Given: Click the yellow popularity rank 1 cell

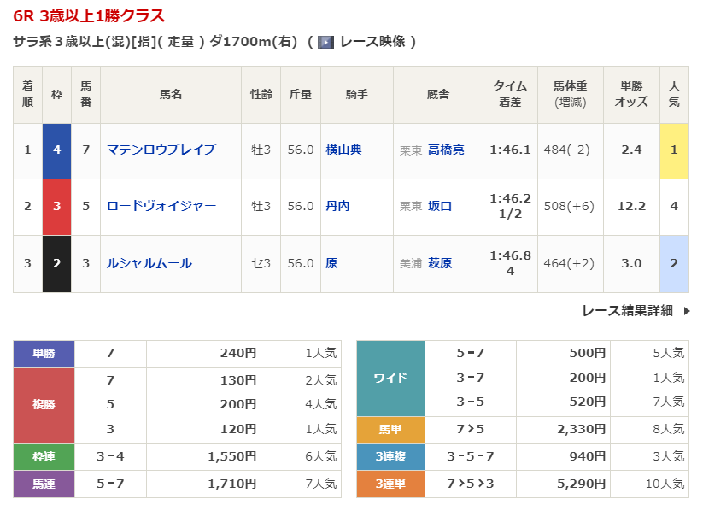Looking at the screenshot, I should (674, 150).
